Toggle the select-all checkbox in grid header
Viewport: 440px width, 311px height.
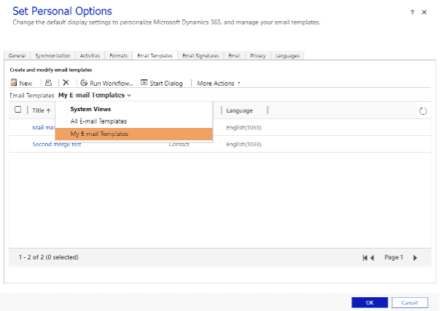18,110
